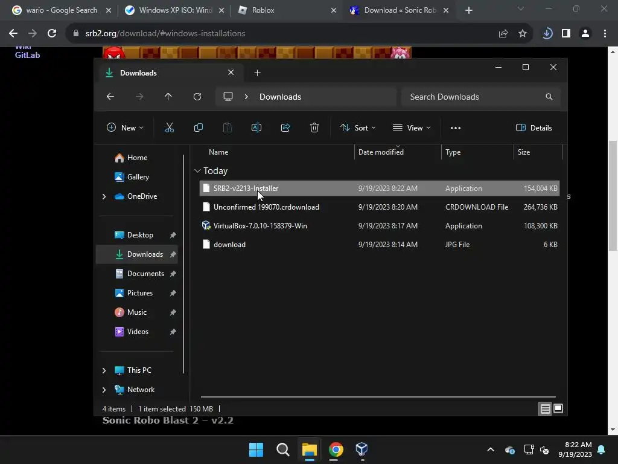Go back in Chrome browser

[x=13, y=34]
